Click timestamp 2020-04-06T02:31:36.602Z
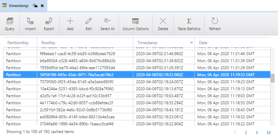Viewport: 278px width, 138px height. click(160, 61)
